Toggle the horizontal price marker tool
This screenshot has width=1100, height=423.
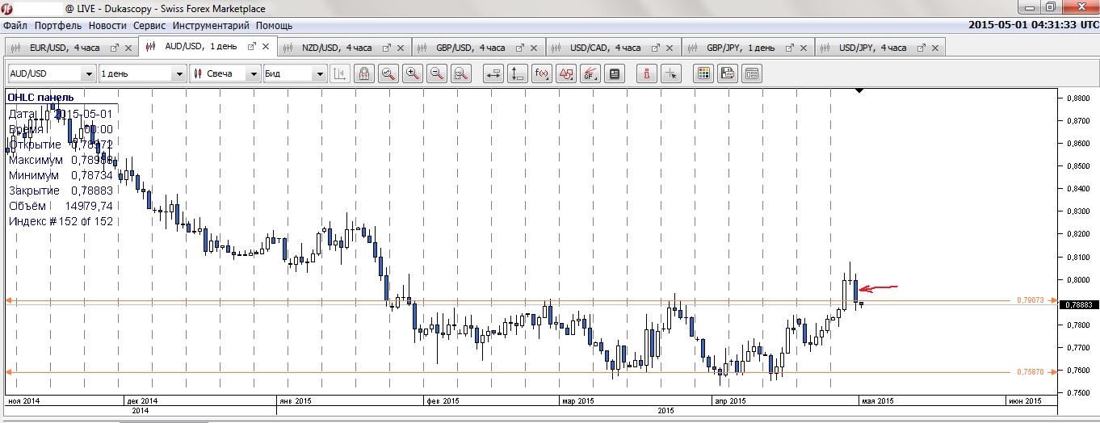493,74
